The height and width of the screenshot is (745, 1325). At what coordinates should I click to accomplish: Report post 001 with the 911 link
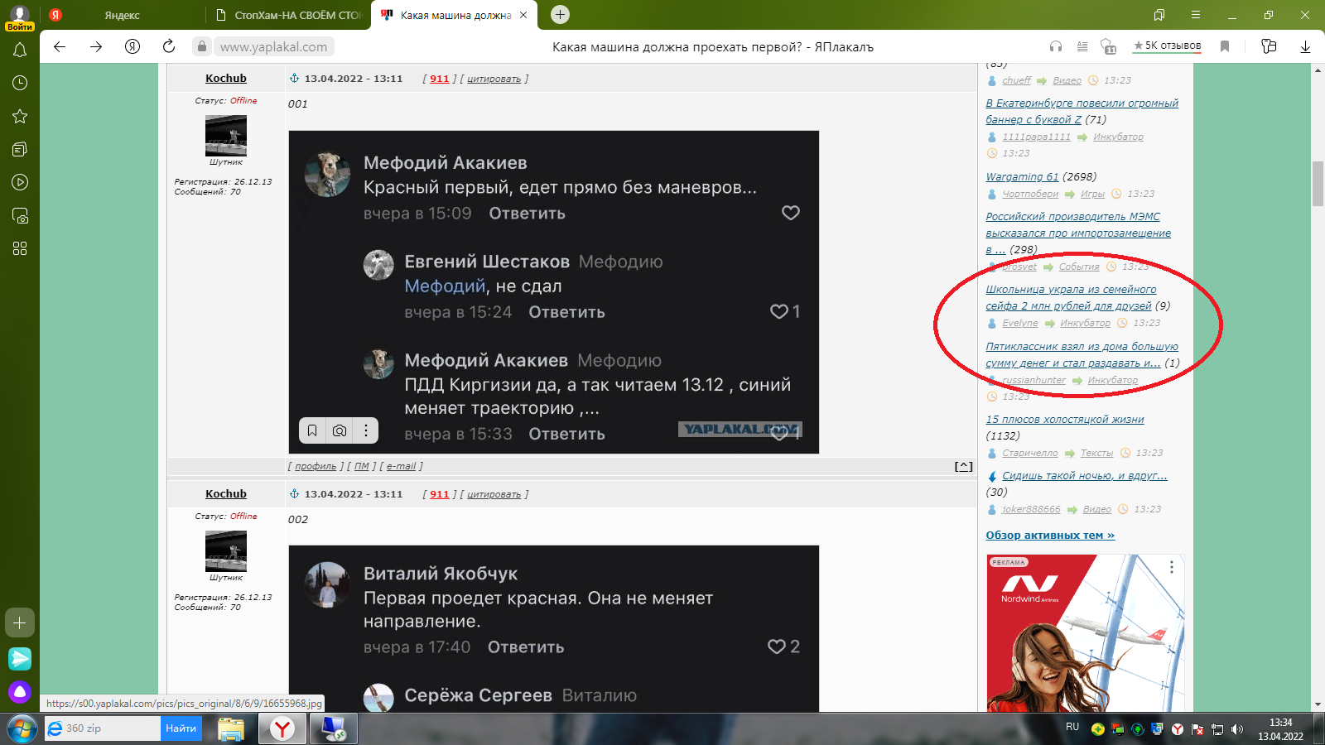440,79
